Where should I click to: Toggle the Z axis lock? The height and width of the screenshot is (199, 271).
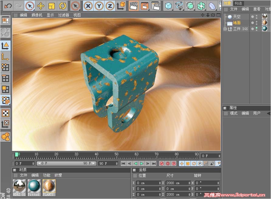(110, 6)
